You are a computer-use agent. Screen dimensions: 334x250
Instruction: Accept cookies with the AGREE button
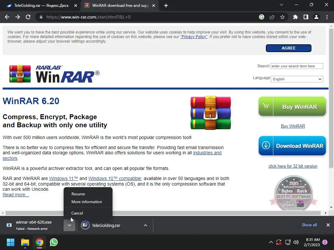click(x=289, y=48)
